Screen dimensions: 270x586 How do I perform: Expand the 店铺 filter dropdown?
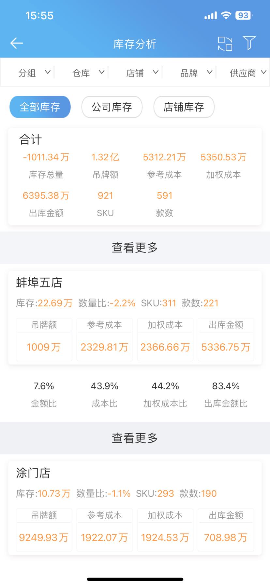click(x=142, y=73)
